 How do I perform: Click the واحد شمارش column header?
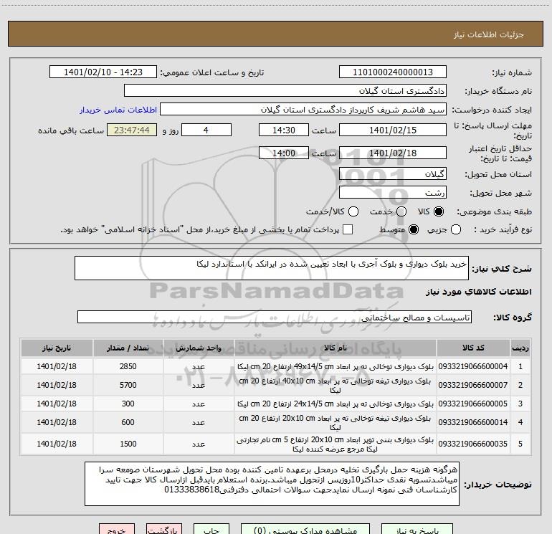click(x=199, y=348)
